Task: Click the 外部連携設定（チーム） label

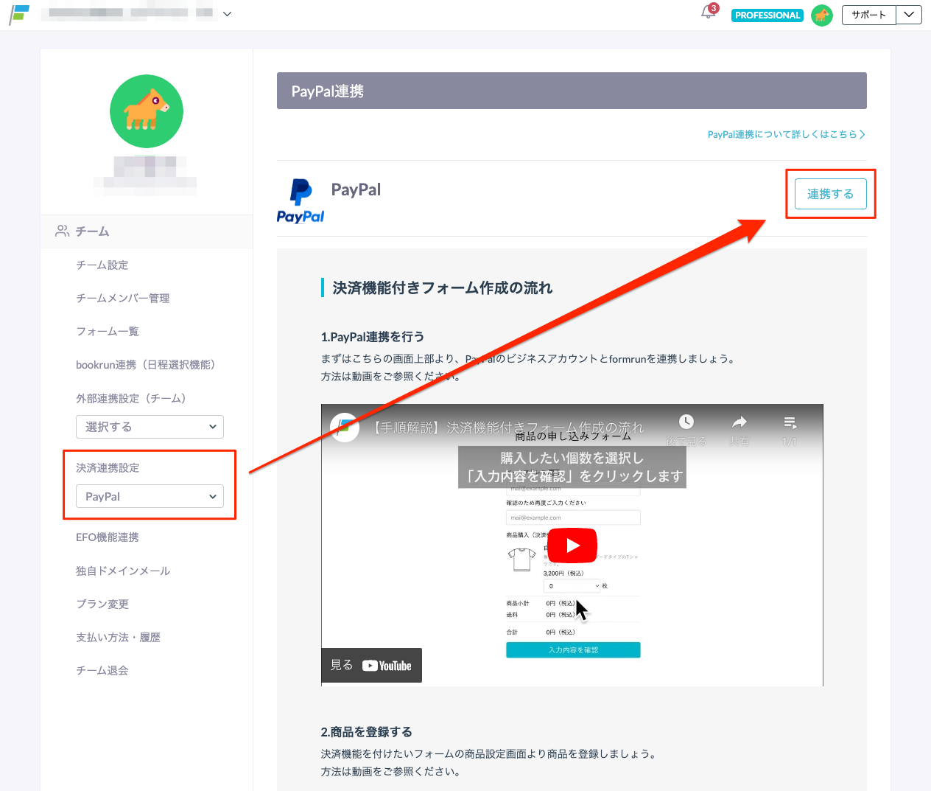Action: (x=133, y=398)
